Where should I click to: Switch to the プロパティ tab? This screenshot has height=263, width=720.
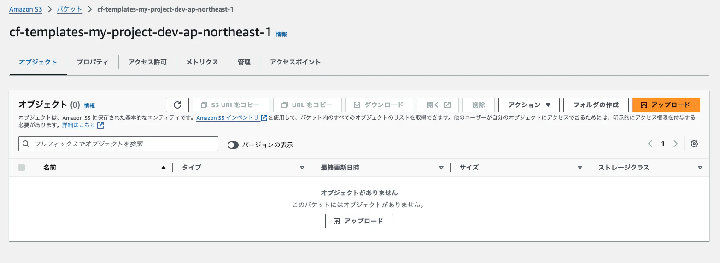pos(93,62)
